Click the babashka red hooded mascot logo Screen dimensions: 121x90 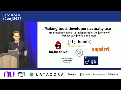pyautogui.click(x=58, y=45)
